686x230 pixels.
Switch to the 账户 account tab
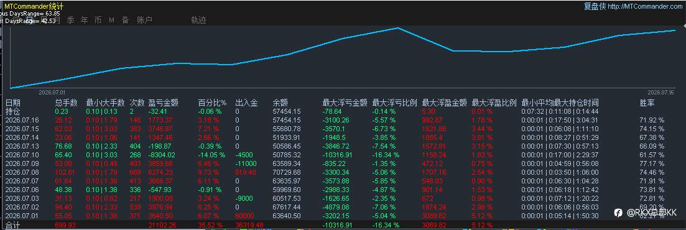click(144, 20)
